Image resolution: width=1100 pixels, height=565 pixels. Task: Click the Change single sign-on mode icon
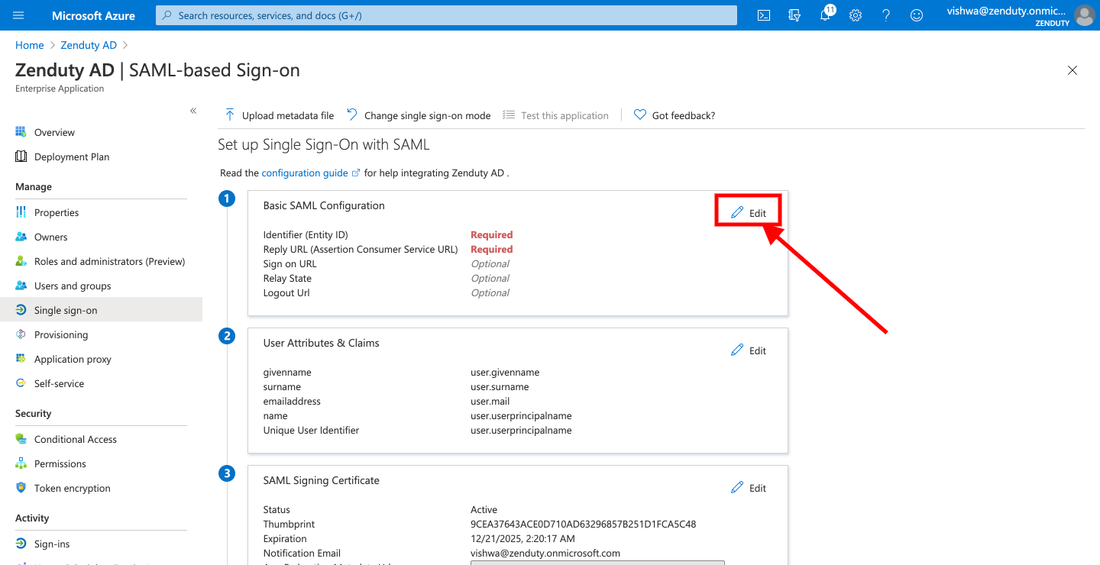[x=352, y=115]
